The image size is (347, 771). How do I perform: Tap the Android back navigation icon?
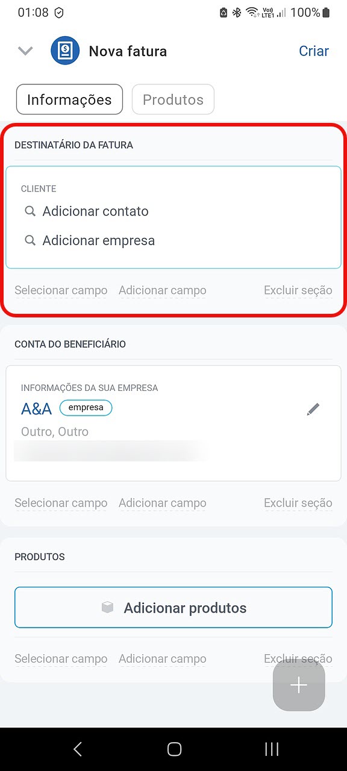[77, 749]
